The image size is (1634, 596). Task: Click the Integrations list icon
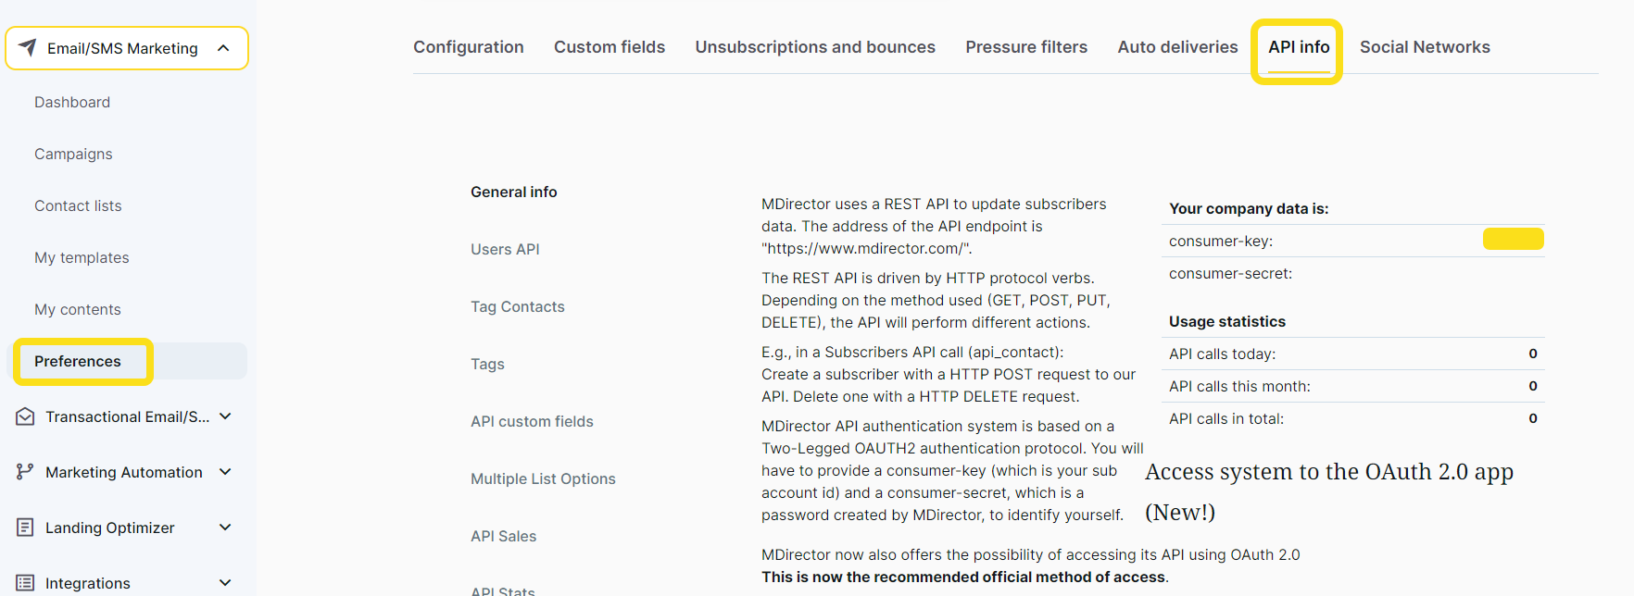tap(25, 583)
